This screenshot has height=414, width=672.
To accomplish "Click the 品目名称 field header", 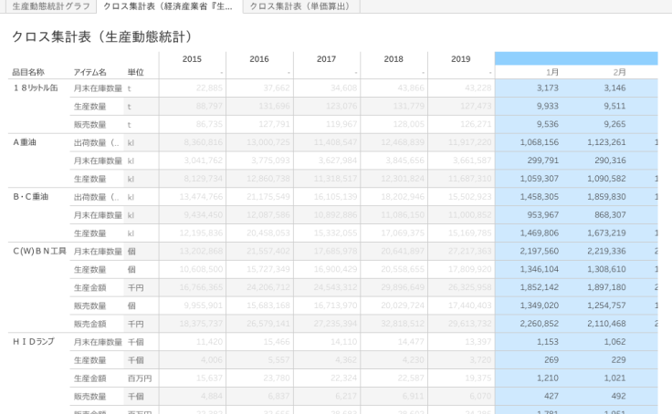I will tap(27, 71).
